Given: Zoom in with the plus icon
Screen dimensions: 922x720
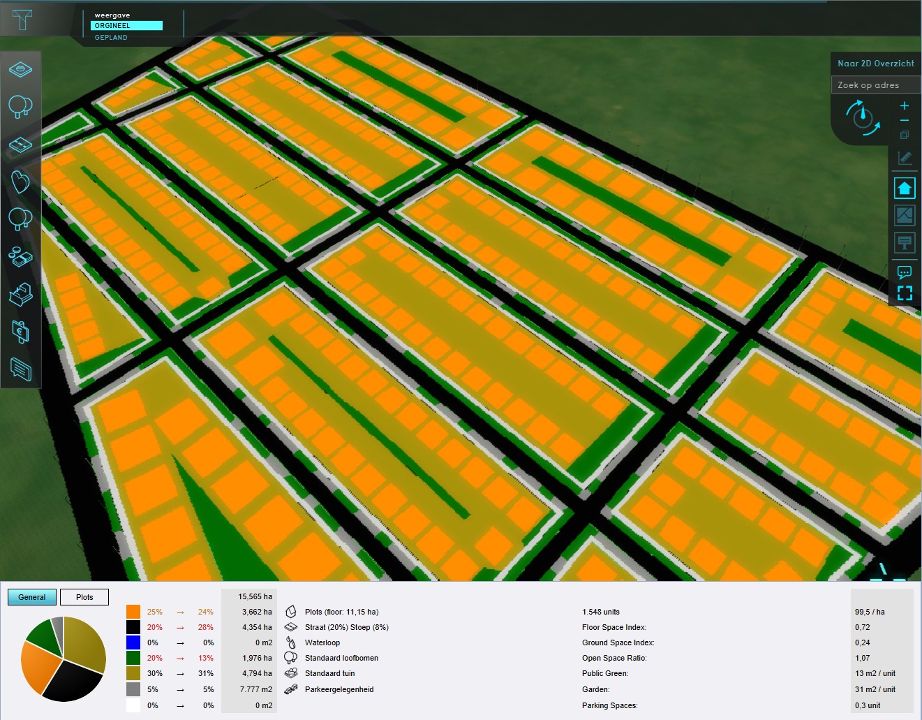Looking at the screenshot, I should [905, 105].
